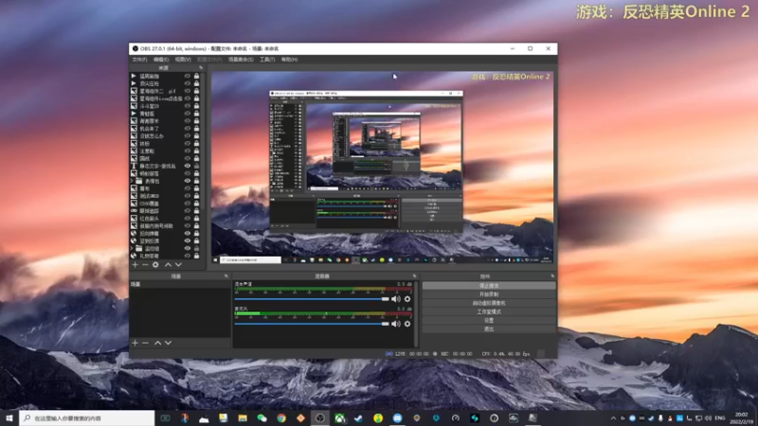Open the 帮助(H) menu
This screenshot has width=758, height=426.
pos(289,60)
